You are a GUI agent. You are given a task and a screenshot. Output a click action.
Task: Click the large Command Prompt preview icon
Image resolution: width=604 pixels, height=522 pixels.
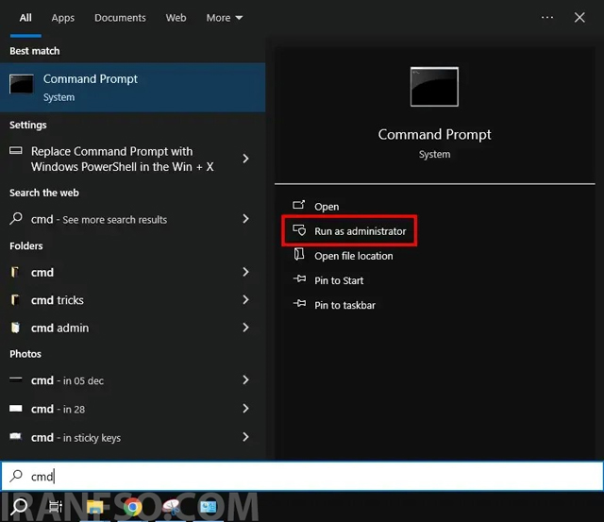click(434, 87)
